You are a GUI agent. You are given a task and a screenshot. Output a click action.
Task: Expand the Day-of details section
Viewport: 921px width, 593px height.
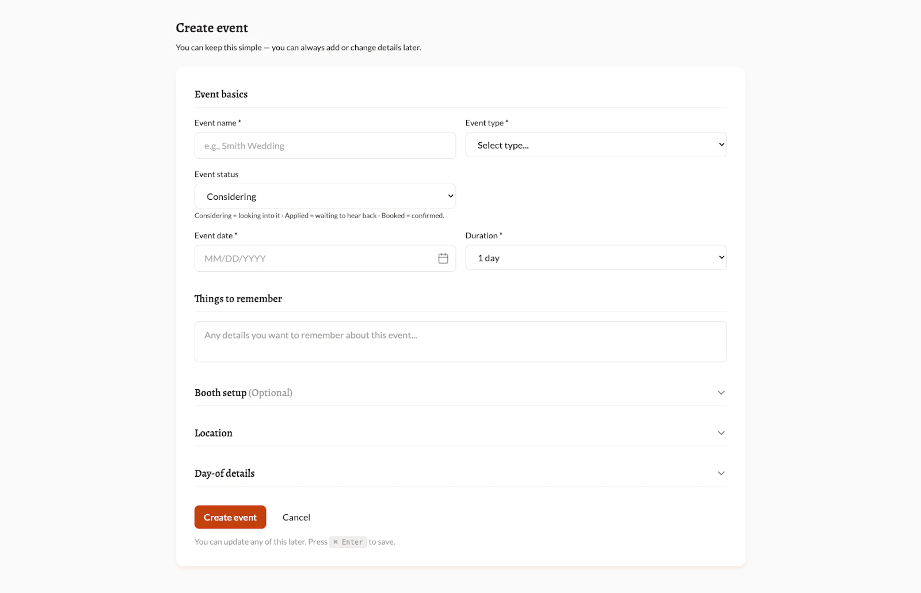click(x=461, y=473)
